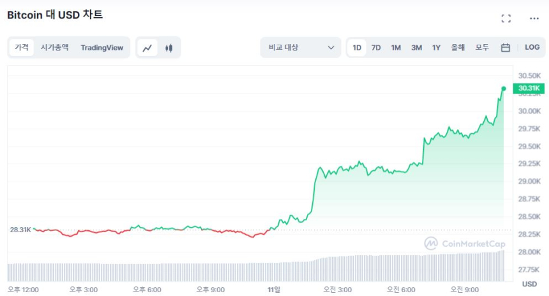Switch to line chart view icon
549x296 pixels.
(x=147, y=48)
